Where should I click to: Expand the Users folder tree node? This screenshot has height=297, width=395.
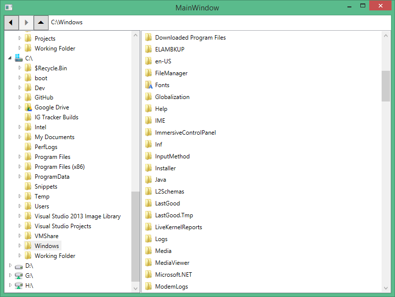coord(20,206)
